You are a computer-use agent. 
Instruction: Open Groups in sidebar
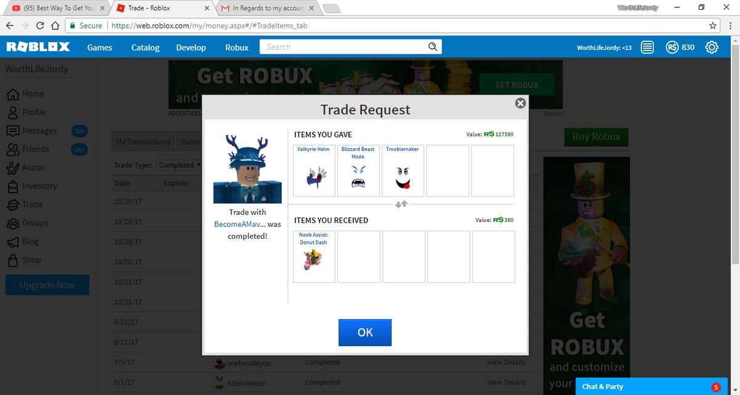pyautogui.click(x=27, y=223)
